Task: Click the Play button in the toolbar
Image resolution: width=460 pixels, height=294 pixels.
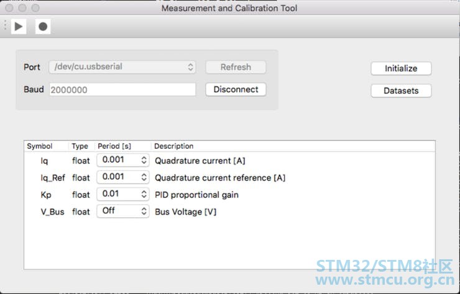Action: [19, 27]
